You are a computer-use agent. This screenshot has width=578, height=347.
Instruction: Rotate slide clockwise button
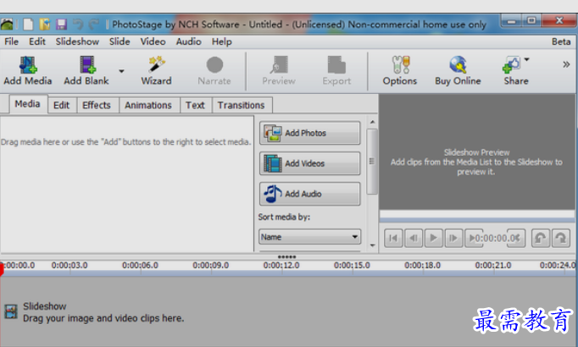(561, 238)
